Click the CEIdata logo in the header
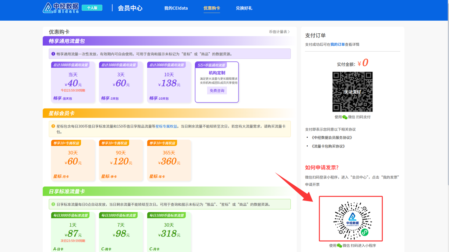The width and height of the screenshot is (449, 252). click(x=60, y=8)
